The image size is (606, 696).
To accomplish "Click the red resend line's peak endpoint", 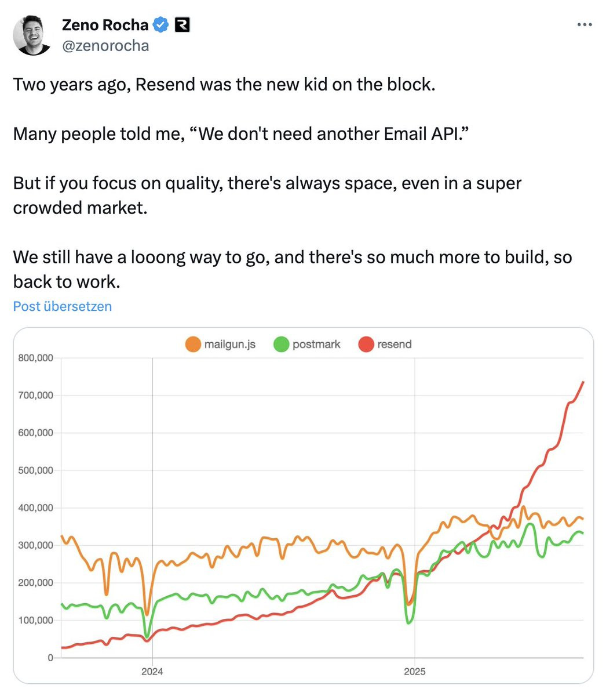I will click(583, 382).
